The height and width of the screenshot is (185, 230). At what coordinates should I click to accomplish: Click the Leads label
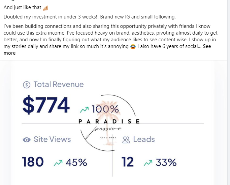144,139
